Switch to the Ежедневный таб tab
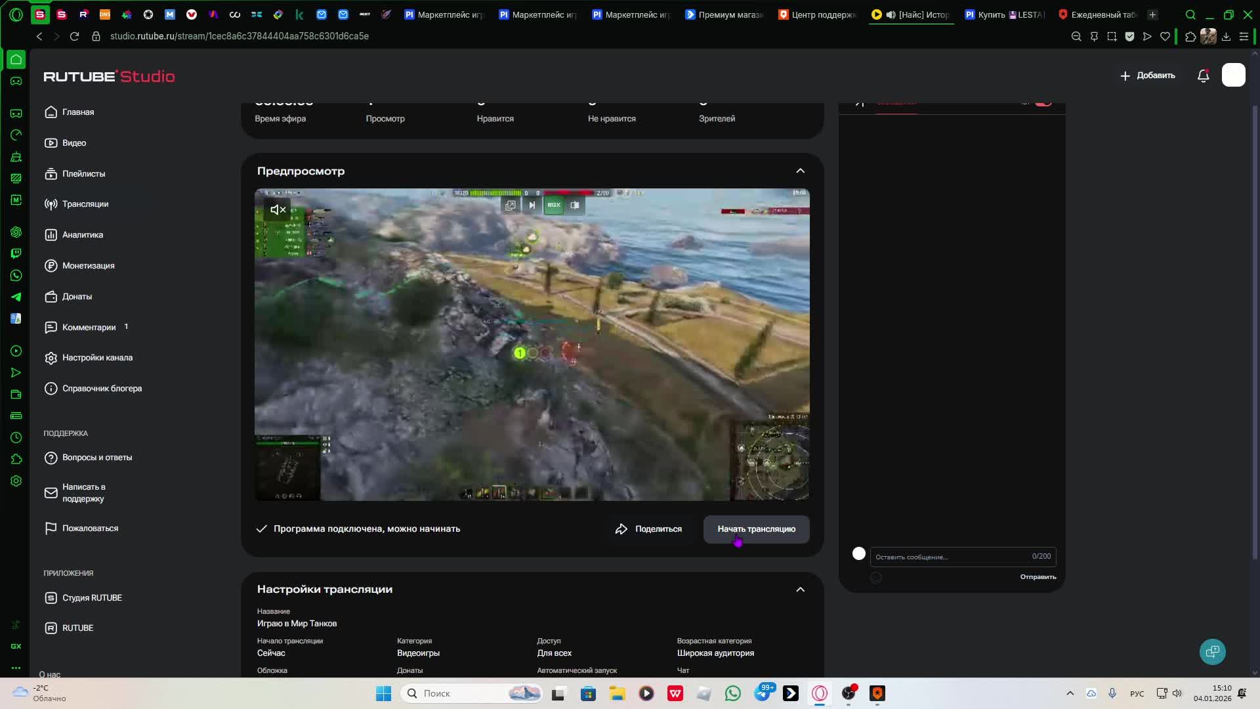 click(1097, 14)
